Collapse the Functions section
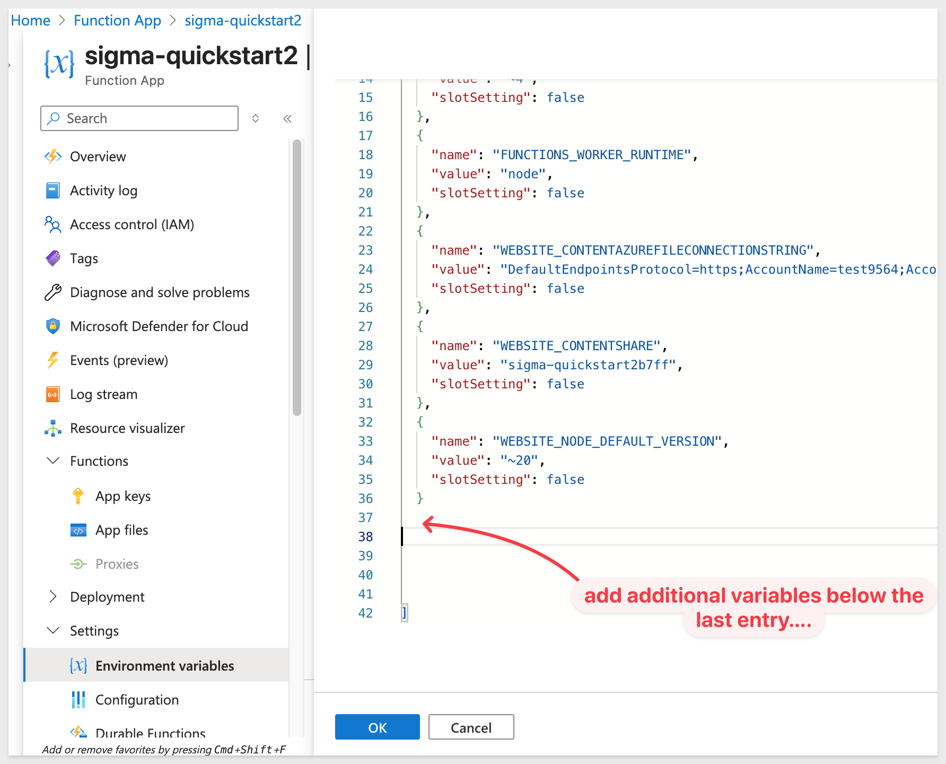Image resolution: width=946 pixels, height=764 pixels. [x=53, y=461]
